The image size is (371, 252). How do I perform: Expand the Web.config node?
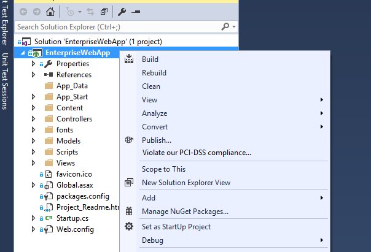[x=33, y=229]
